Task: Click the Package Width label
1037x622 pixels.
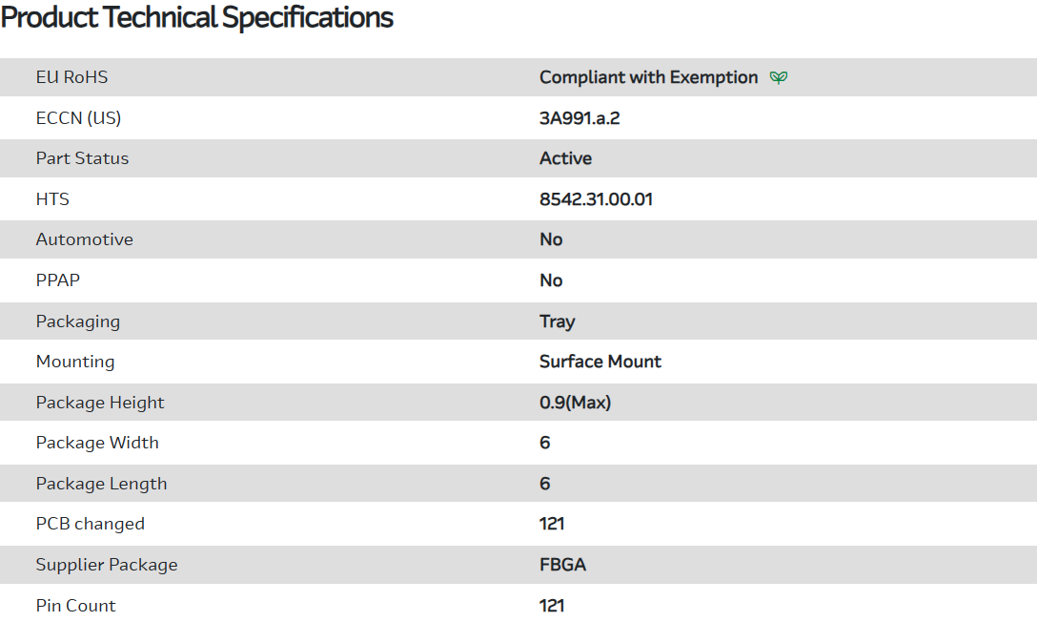Action: [x=97, y=443]
